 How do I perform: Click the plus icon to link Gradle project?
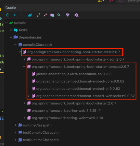point(15,15)
